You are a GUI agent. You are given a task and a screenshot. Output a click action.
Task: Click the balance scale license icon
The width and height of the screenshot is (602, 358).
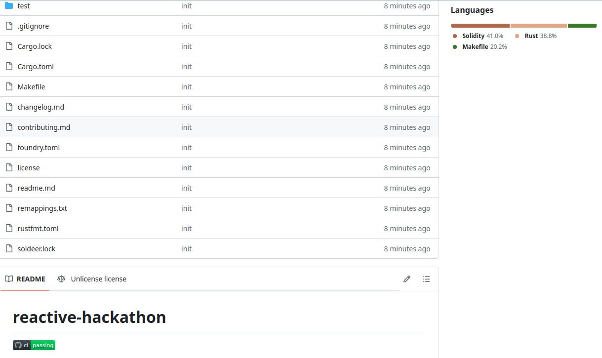point(61,279)
